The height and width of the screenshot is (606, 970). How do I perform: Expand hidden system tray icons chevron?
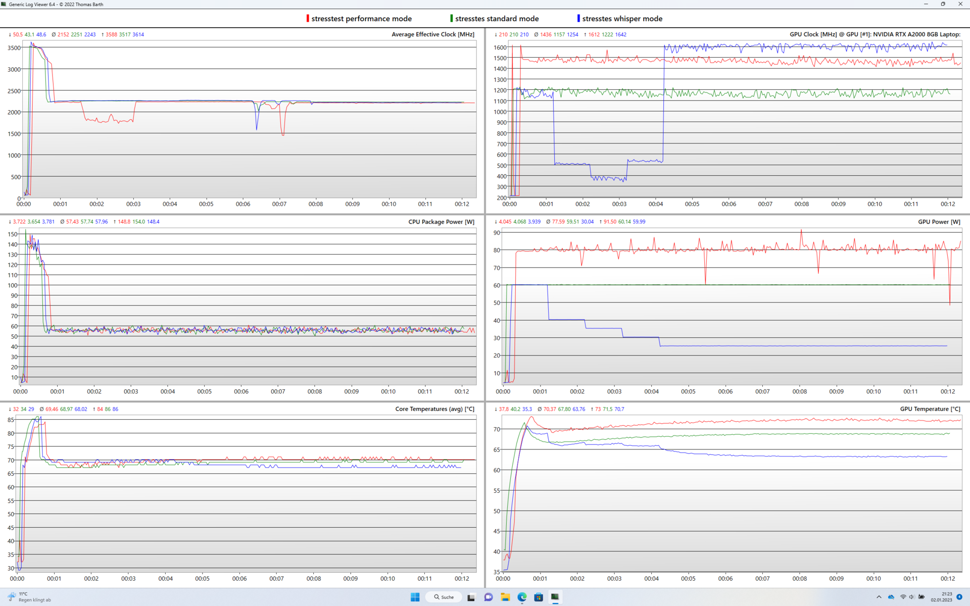tap(879, 597)
